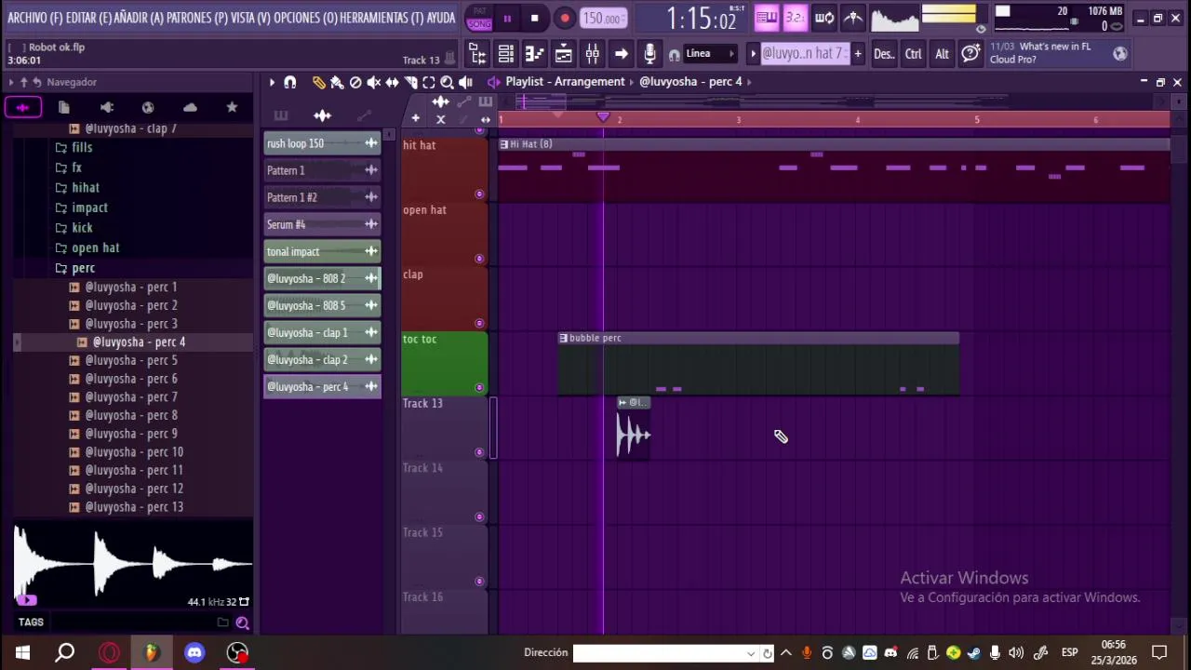The image size is (1191, 670).
Task: Open the help bubble question icon
Action: 970,53
